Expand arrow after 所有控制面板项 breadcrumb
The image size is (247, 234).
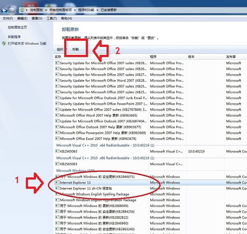(x=75, y=10)
